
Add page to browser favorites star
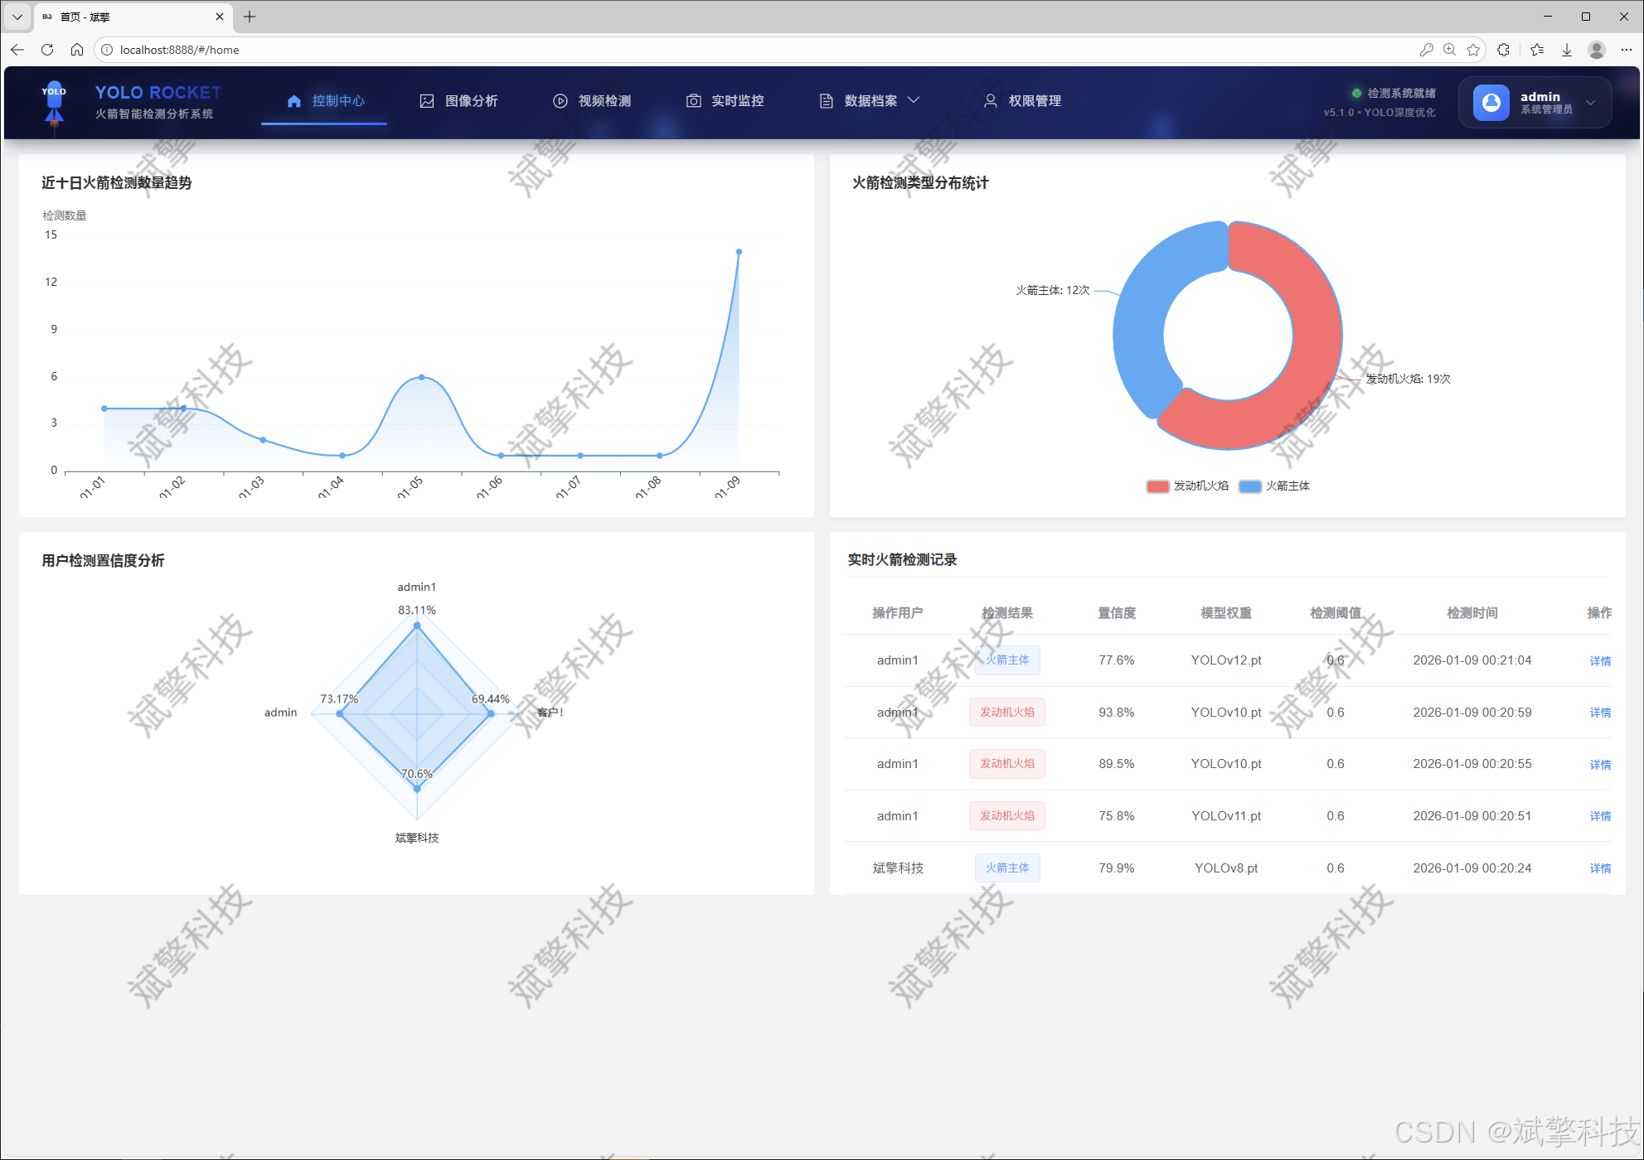coord(1473,50)
